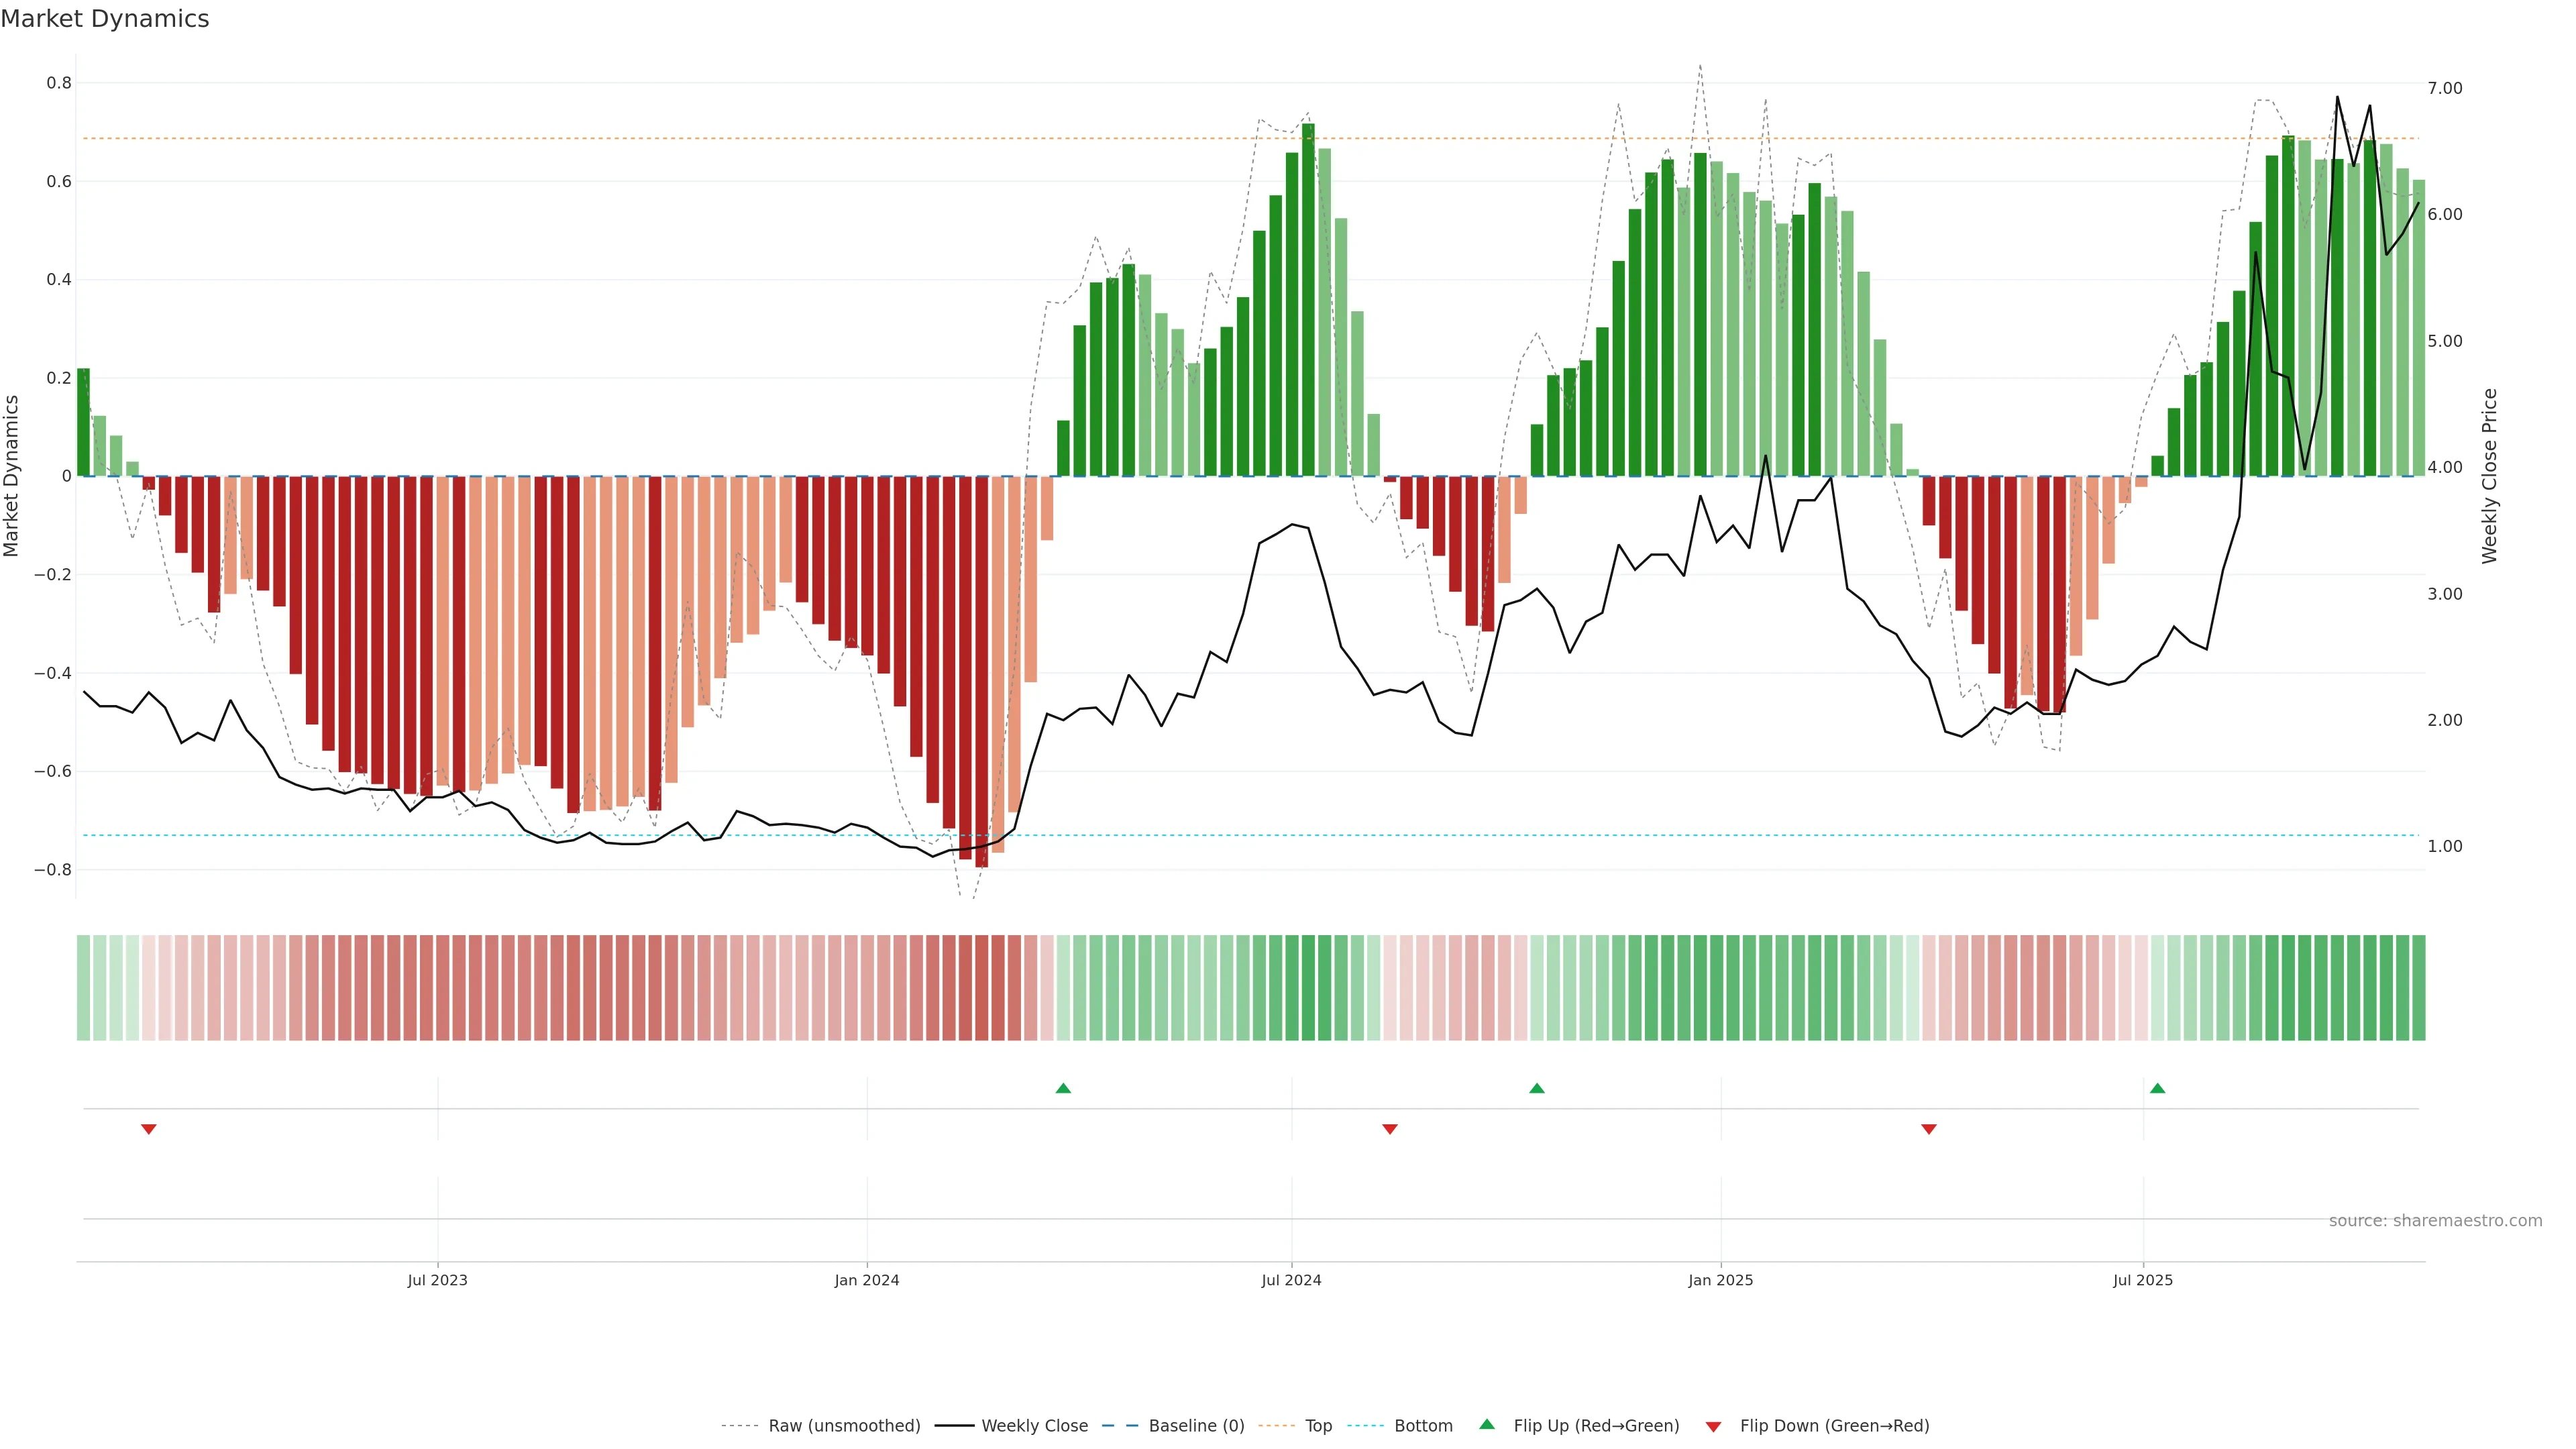
Task: Click the leftmost red flip-down triangle marker
Action: coord(149,1129)
